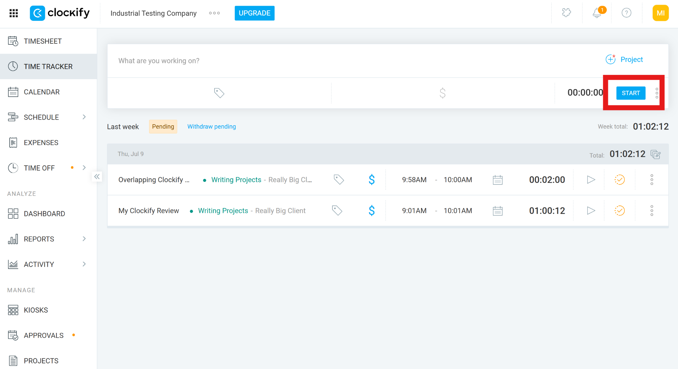Toggle billable dollar sign on new entry
Viewport: 678px width, 369px height.
tap(443, 93)
